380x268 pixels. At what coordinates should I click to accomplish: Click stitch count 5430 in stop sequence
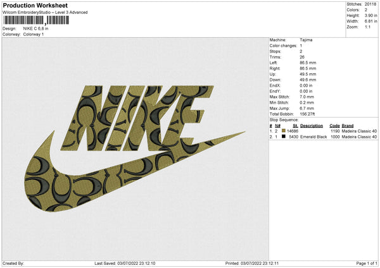point(294,137)
